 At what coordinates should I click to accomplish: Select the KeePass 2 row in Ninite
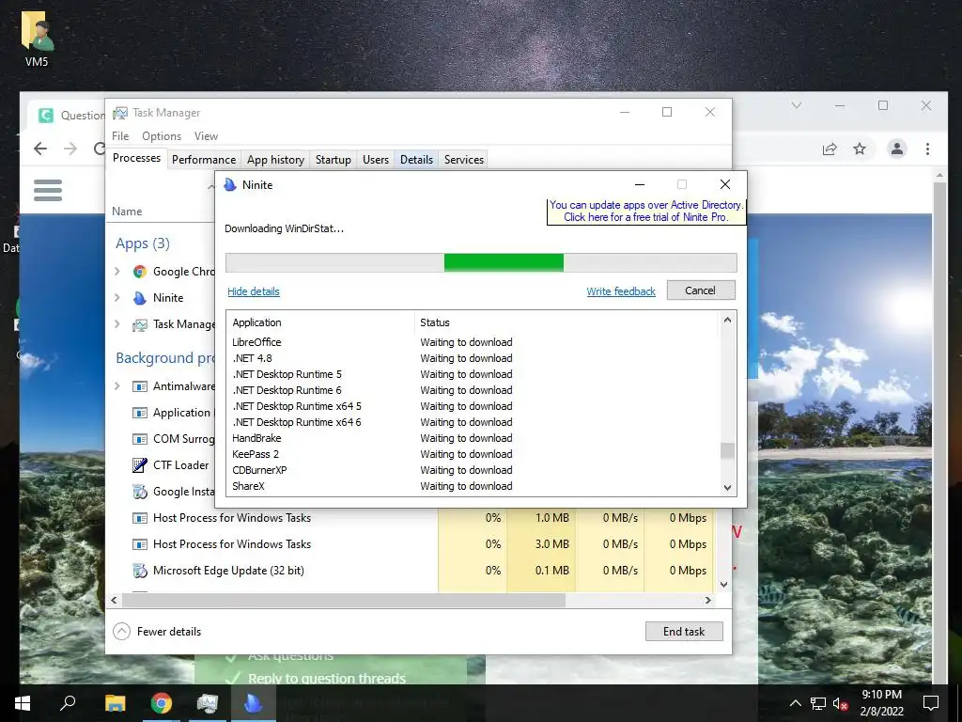[473, 454]
